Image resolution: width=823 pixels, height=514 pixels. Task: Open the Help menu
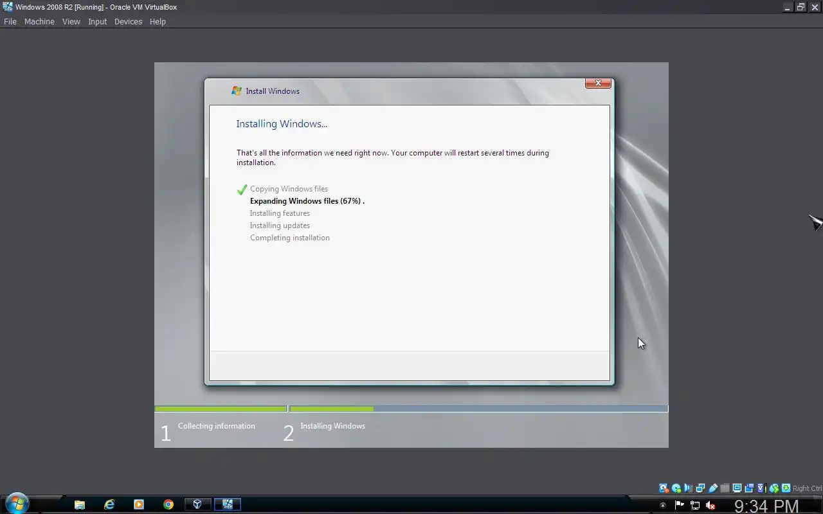pos(158,21)
